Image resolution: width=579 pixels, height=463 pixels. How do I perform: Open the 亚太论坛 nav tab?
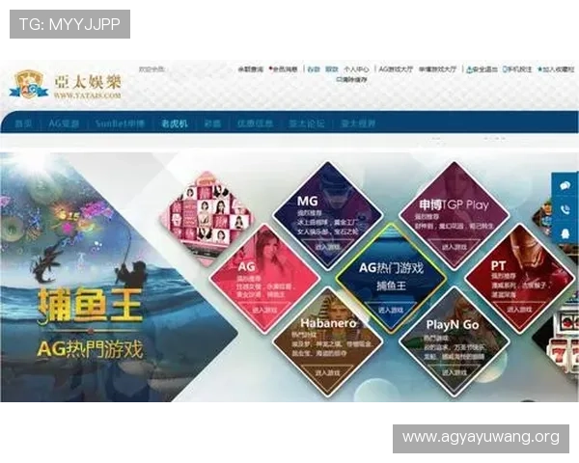coord(307,123)
